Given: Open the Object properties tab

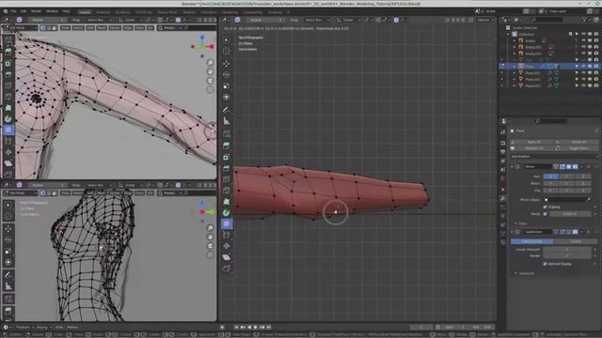Looking at the screenshot, I should 503,190.
